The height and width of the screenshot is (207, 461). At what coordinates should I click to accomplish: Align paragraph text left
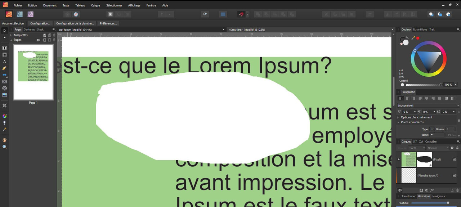[x=400, y=98]
